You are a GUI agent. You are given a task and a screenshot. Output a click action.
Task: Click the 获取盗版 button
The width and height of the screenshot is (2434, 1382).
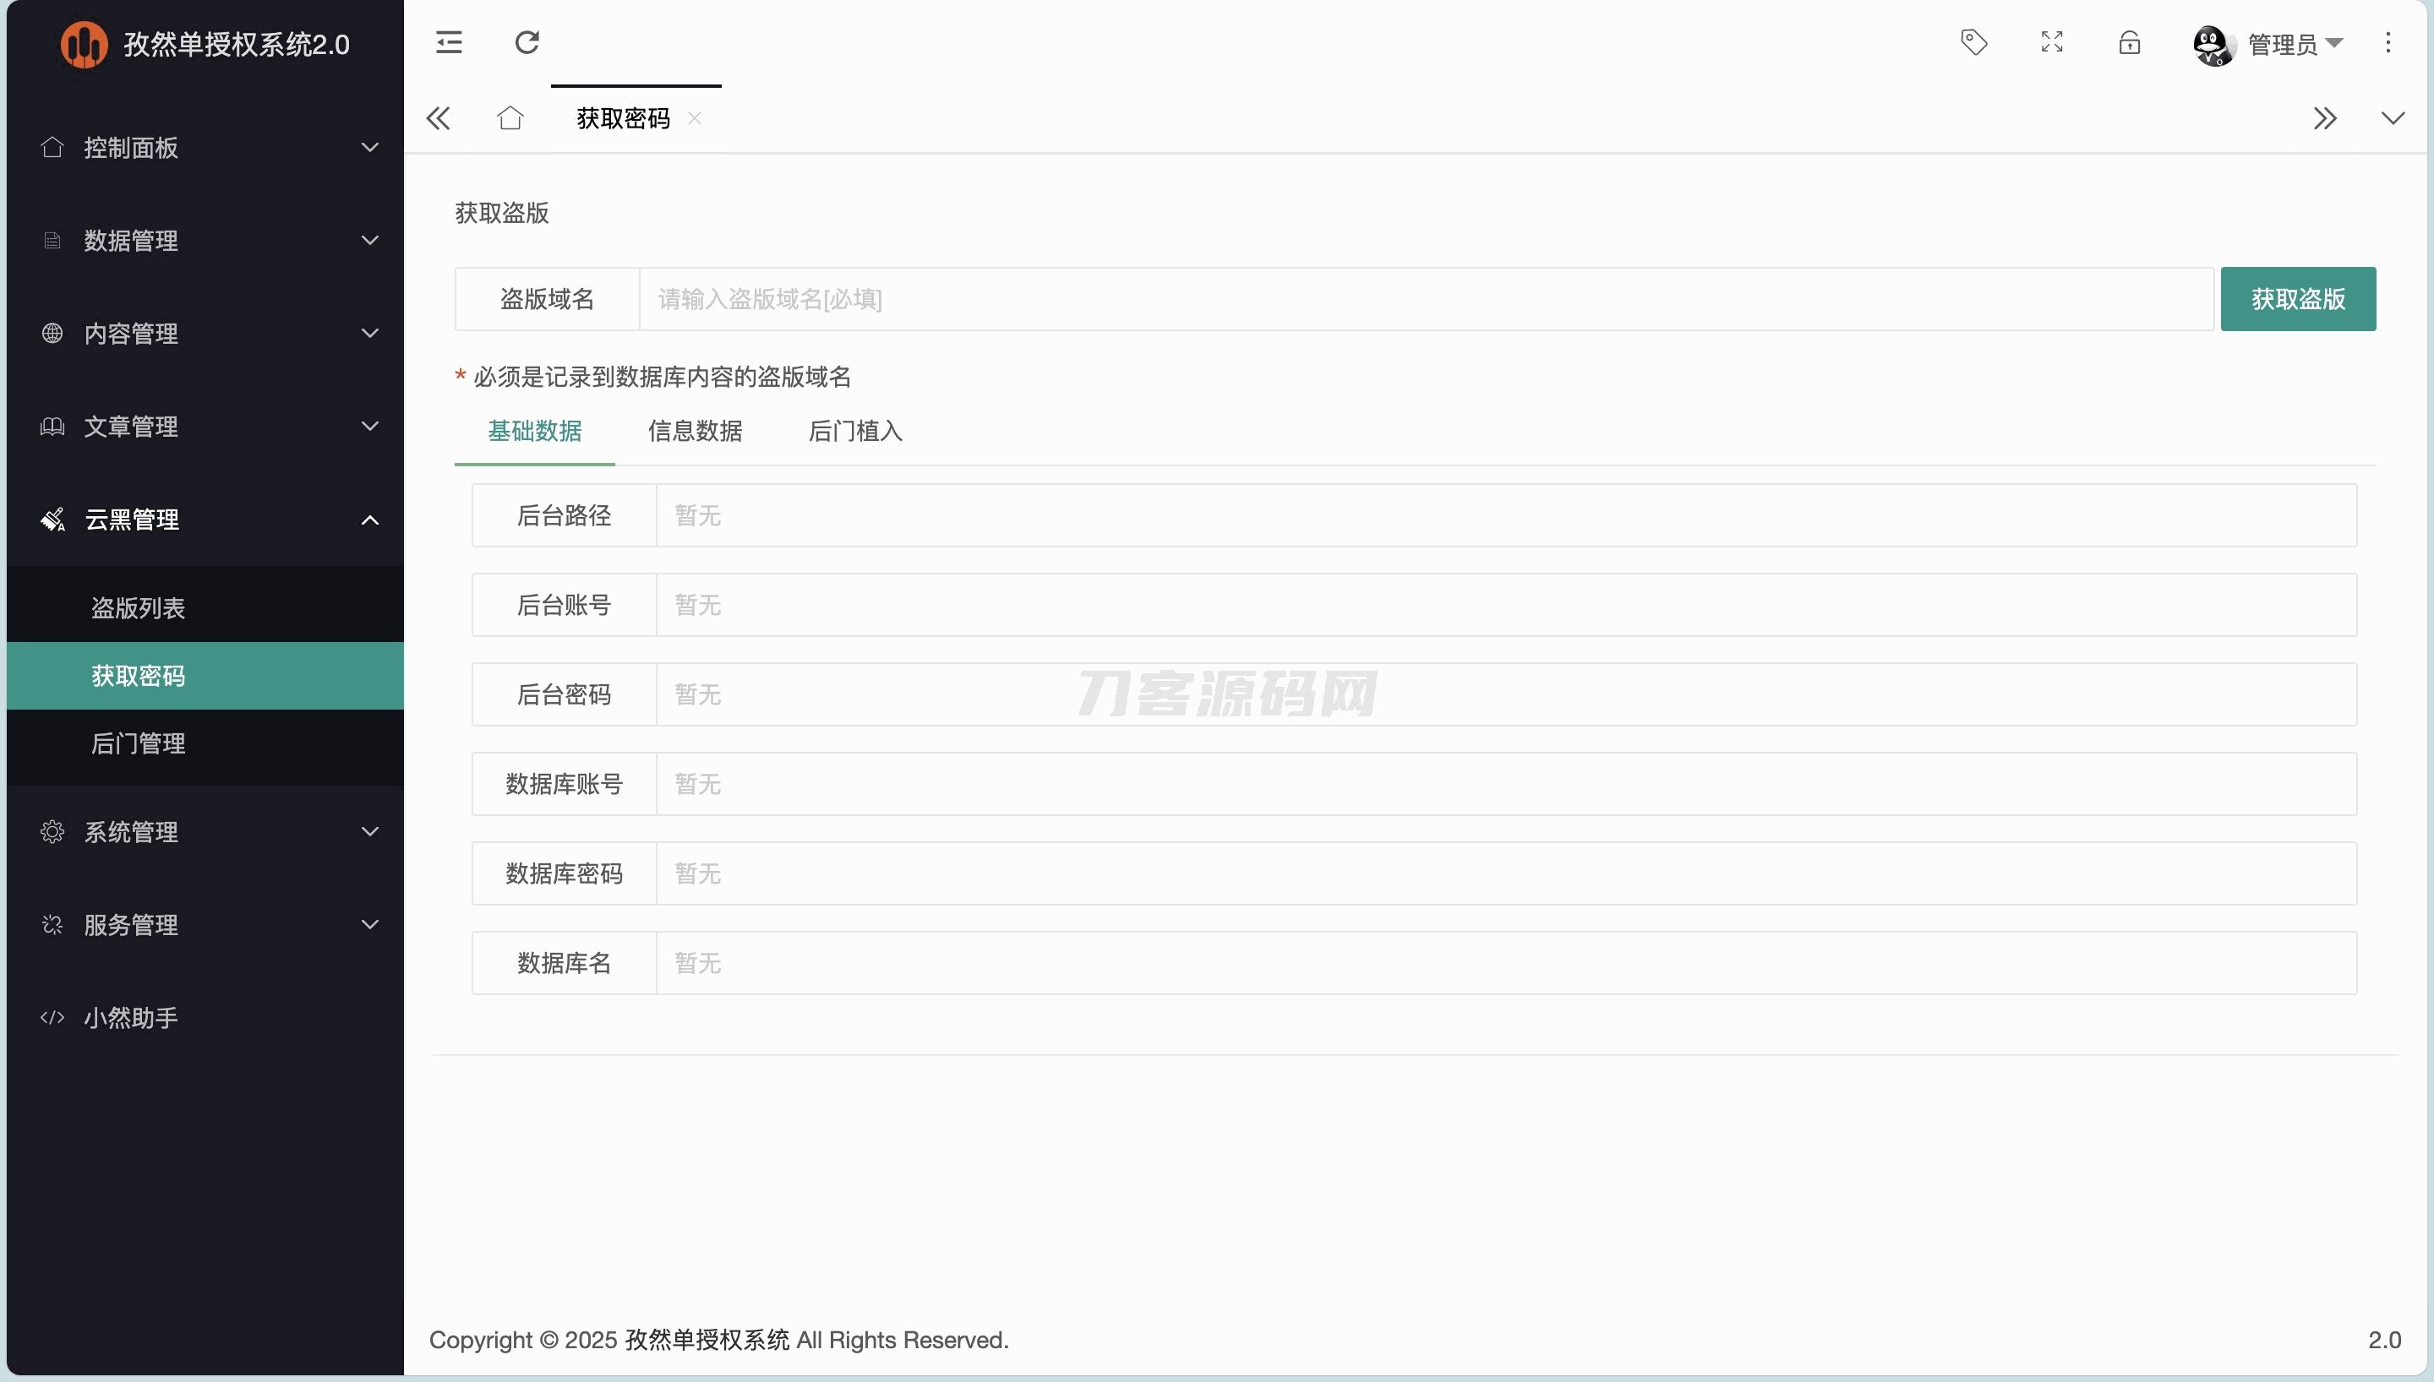[2297, 300]
